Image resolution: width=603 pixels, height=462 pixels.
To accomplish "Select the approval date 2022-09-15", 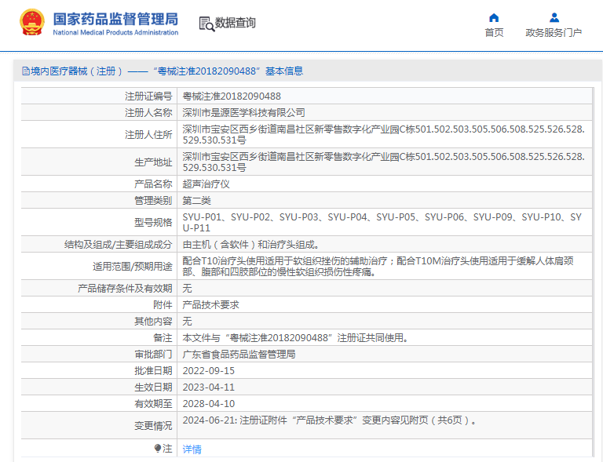I will [208, 371].
